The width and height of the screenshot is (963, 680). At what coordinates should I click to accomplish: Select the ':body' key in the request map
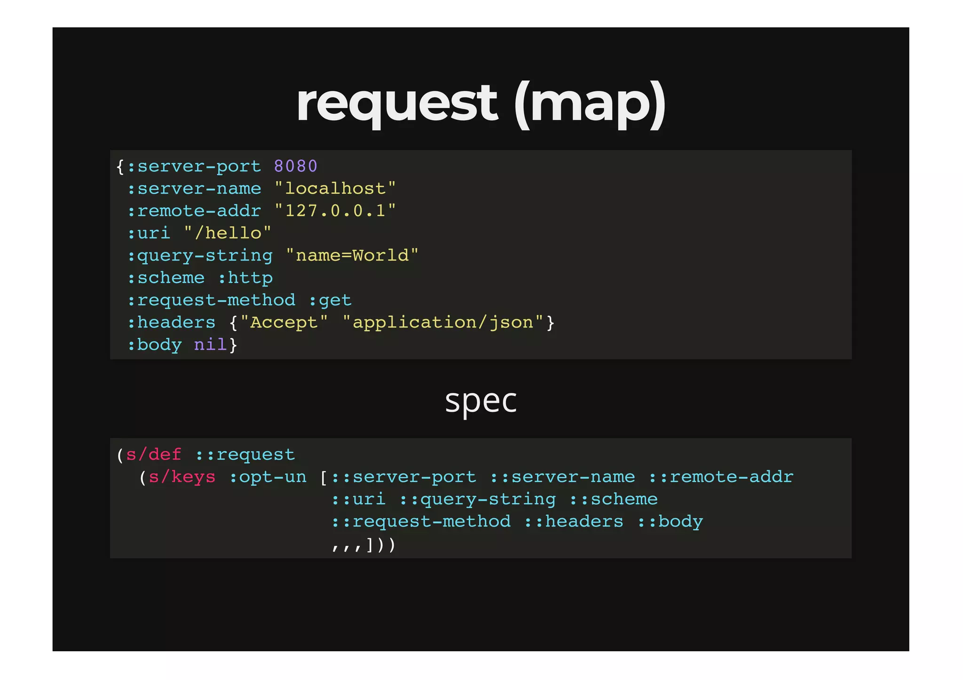[155, 345]
